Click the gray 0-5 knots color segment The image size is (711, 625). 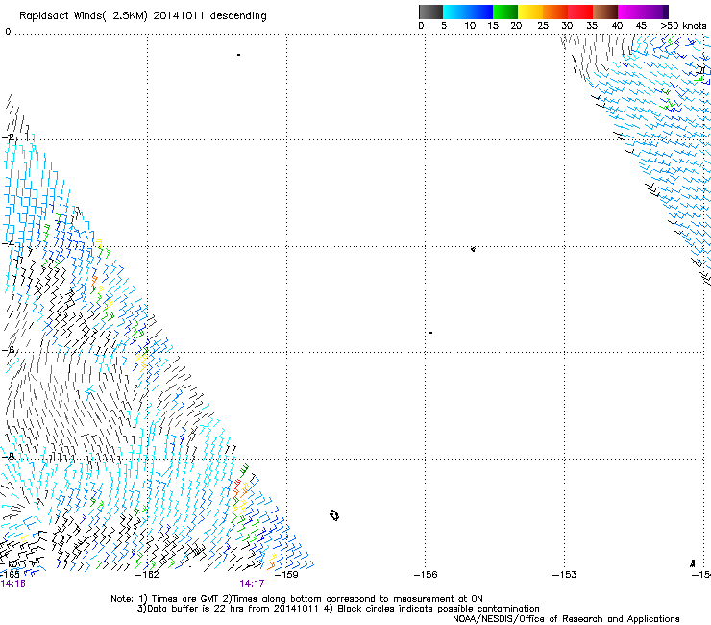point(430,12)
